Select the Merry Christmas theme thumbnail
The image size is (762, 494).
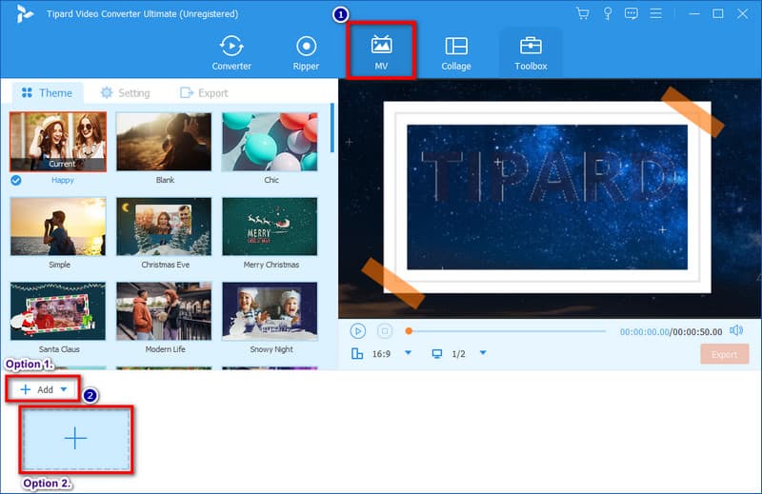pos(270,227)
